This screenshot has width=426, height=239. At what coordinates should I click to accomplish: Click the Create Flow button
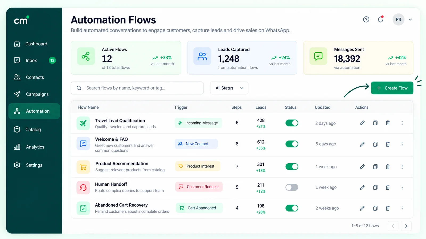click(392, 88)
